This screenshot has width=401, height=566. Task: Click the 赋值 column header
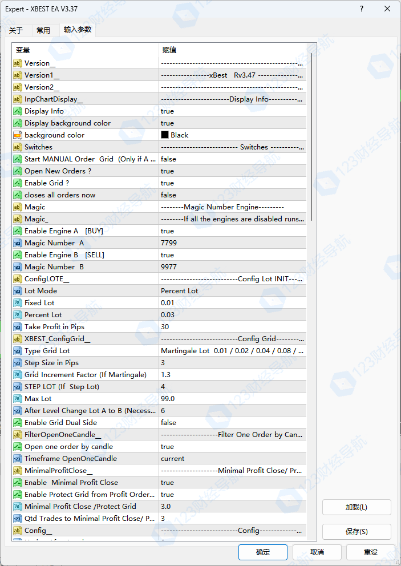point(232,50)
